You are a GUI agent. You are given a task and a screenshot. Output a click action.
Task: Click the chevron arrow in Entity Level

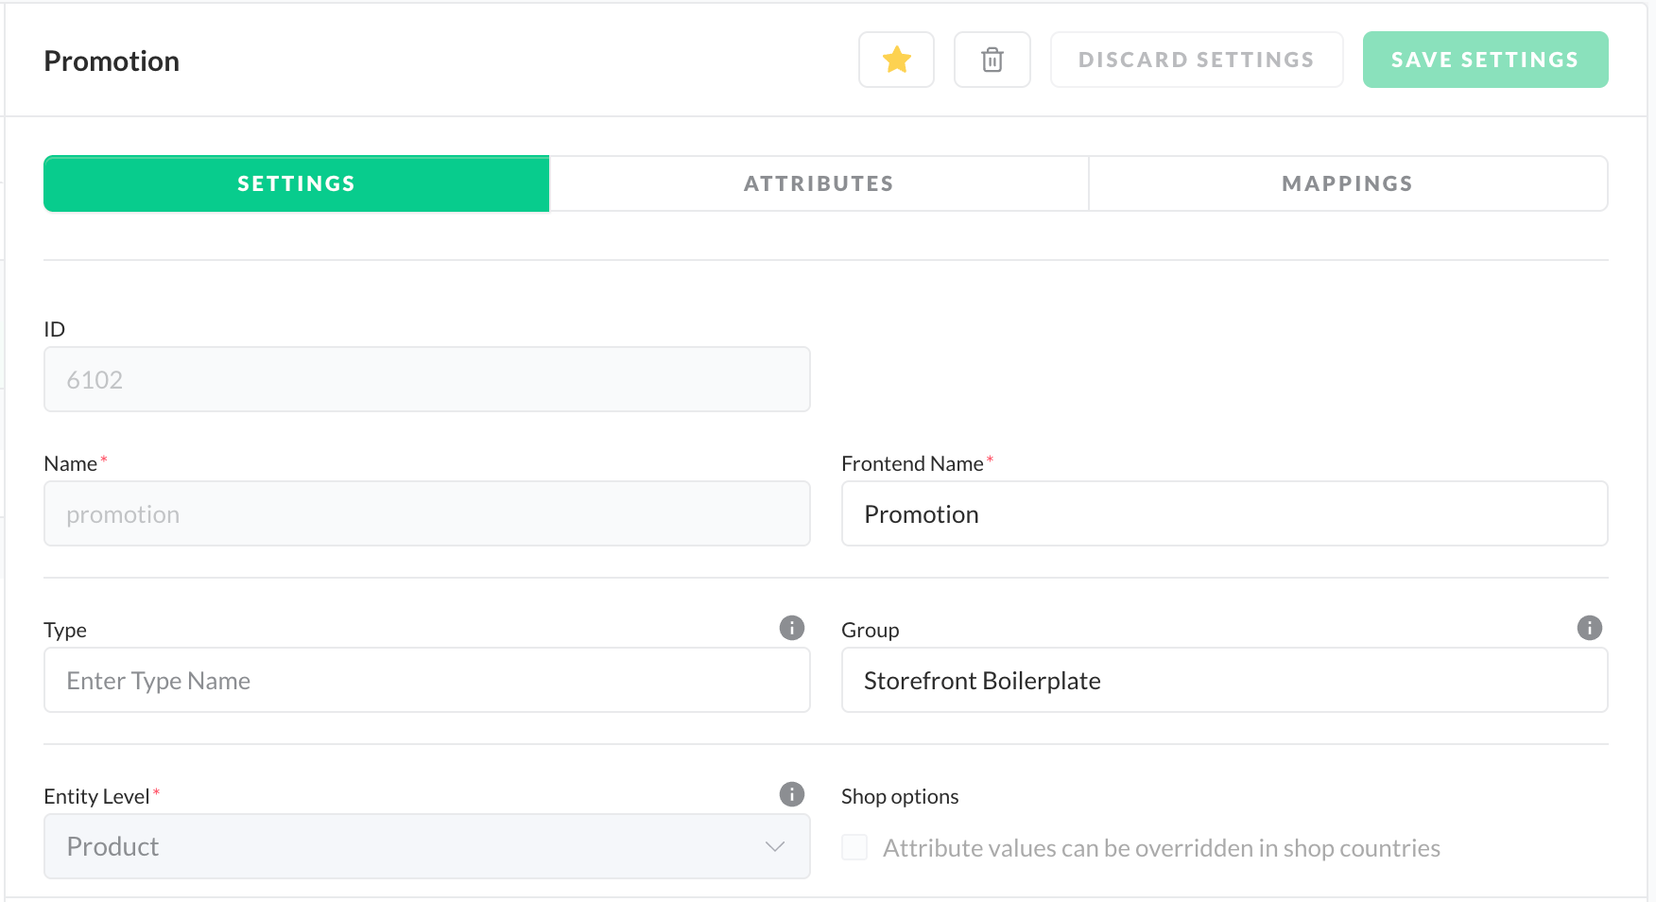(775, 846)
